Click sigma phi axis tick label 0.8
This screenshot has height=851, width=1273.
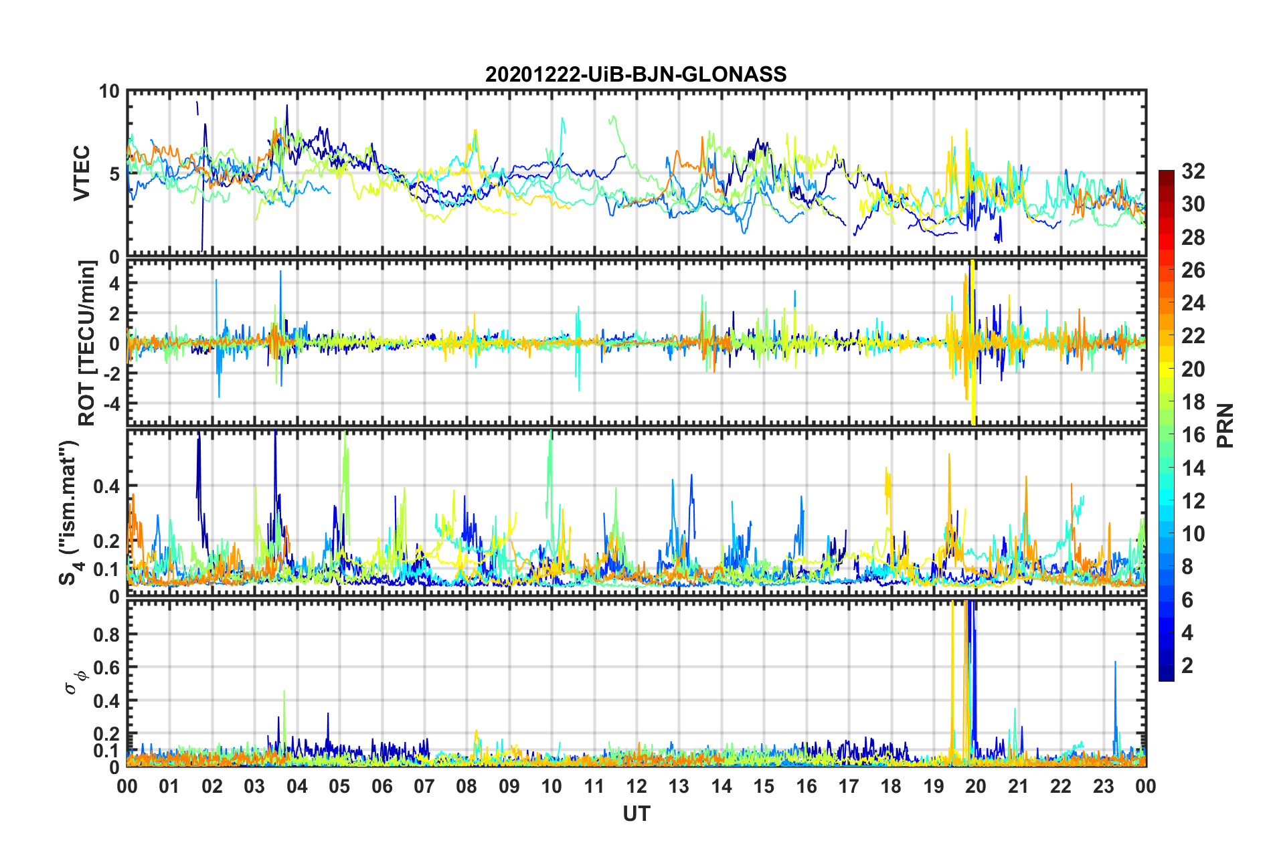point(106,634)
